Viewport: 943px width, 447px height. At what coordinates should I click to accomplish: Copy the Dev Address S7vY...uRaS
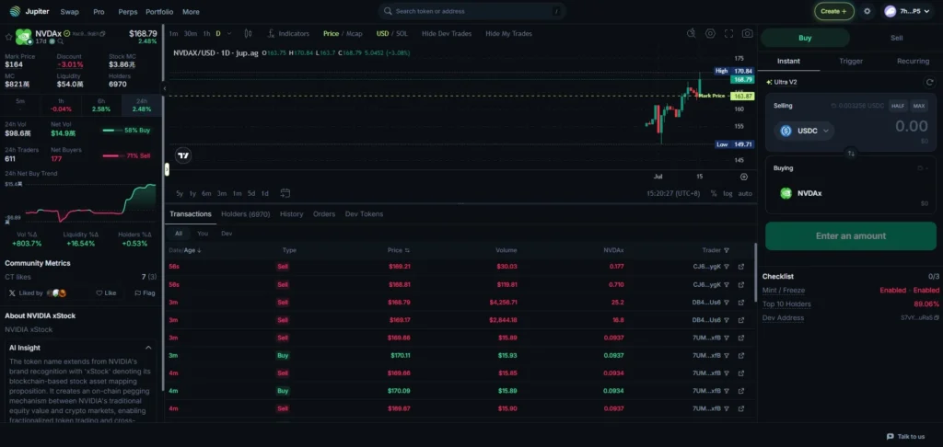click(936, 317)
